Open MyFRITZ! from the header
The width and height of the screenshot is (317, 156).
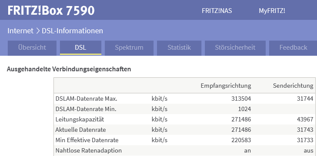point(272,11)
